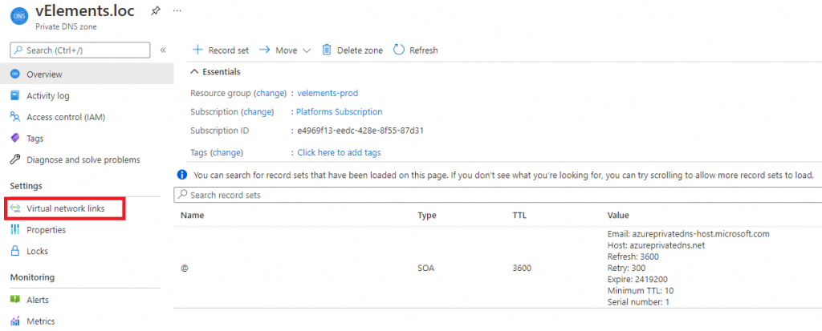Open Diagnose and solve problems

click(x=83, y=159)
